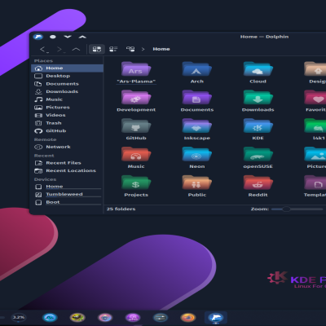Select the Arch folder
The width and height of the screenshot is (326, 326).
click(x=197, y=73)
